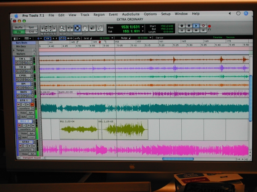The height and width of the screenshot is (192, 257).
Task: Open BILL 2 waveform view selector
Action: pos(27,129)
